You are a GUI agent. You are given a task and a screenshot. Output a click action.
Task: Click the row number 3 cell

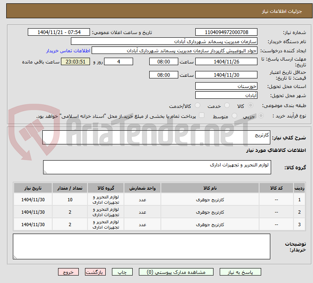click(x=299, y=224)
